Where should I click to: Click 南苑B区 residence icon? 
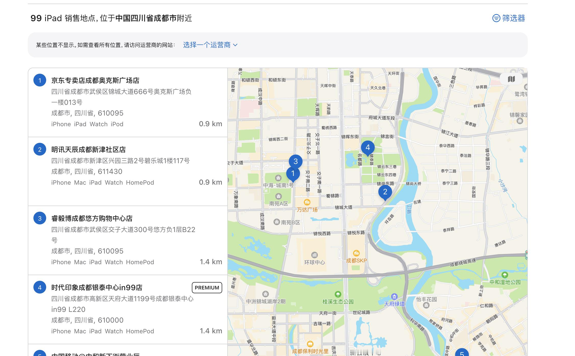tap(277, 222)
